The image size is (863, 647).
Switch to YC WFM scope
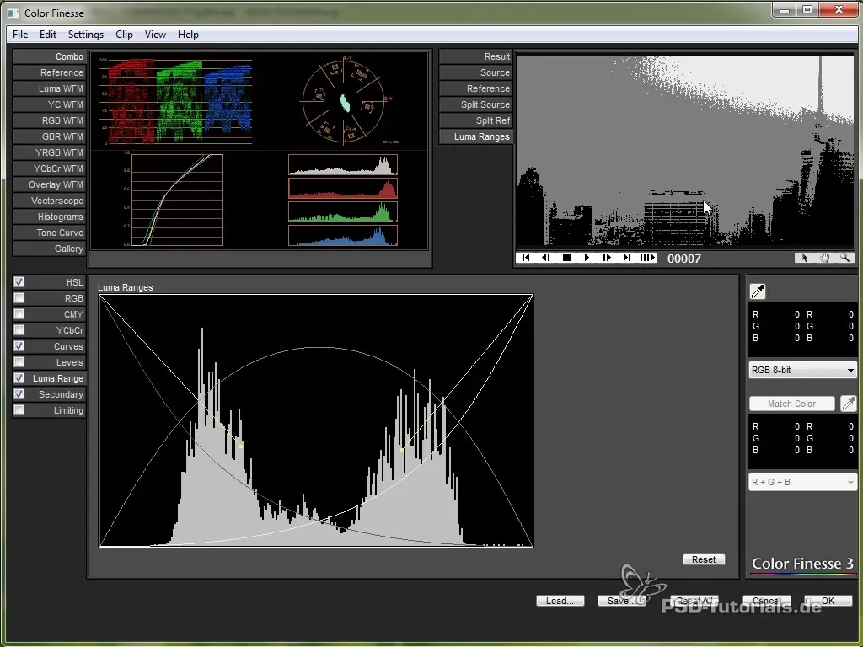[x=49, y=104]
